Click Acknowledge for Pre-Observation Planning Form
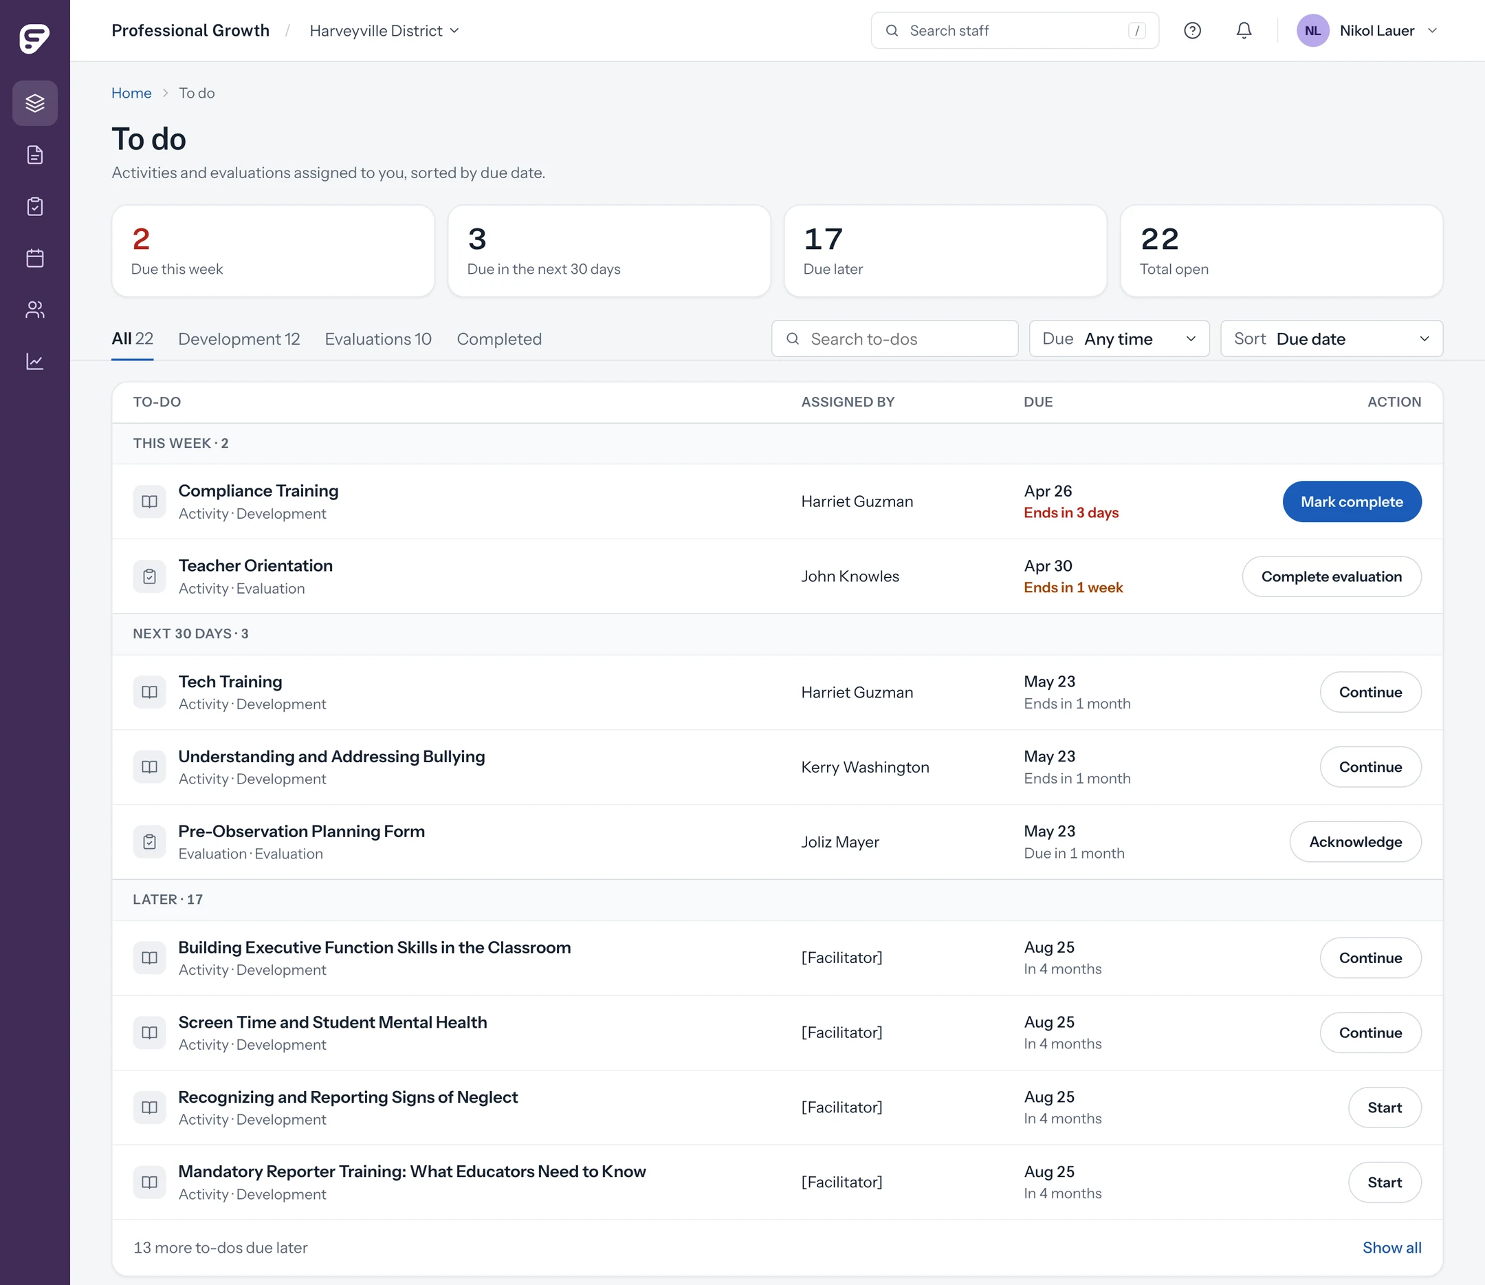 [x=1355, y=842]
